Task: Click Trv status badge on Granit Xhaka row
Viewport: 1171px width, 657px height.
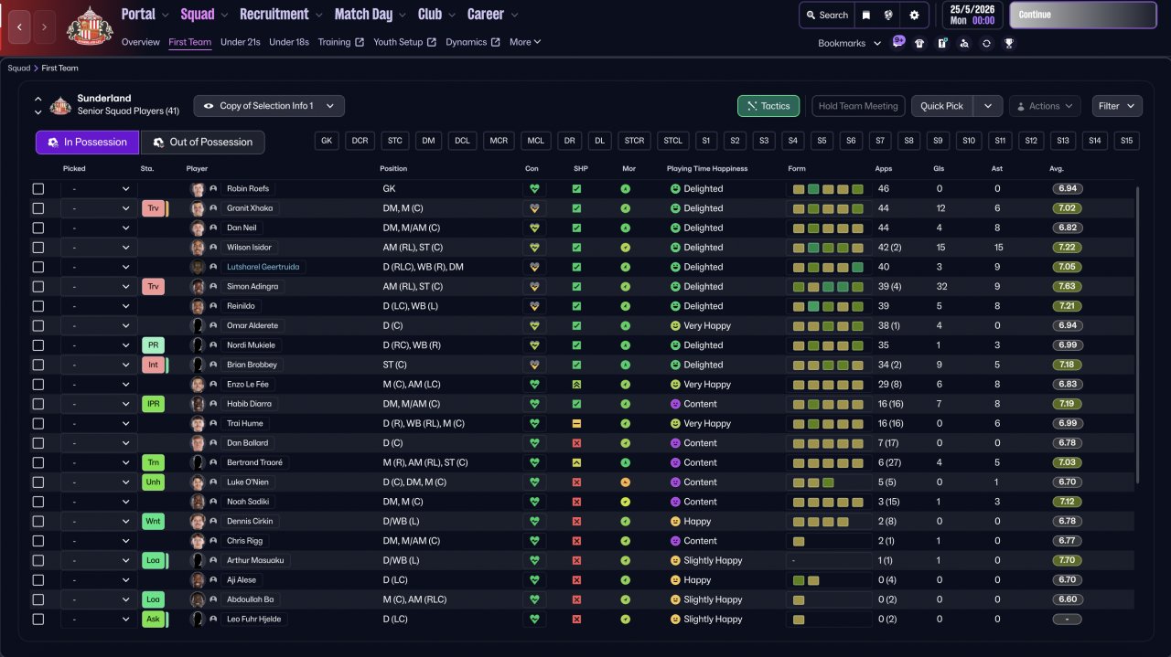Action: tap(153, 208)
